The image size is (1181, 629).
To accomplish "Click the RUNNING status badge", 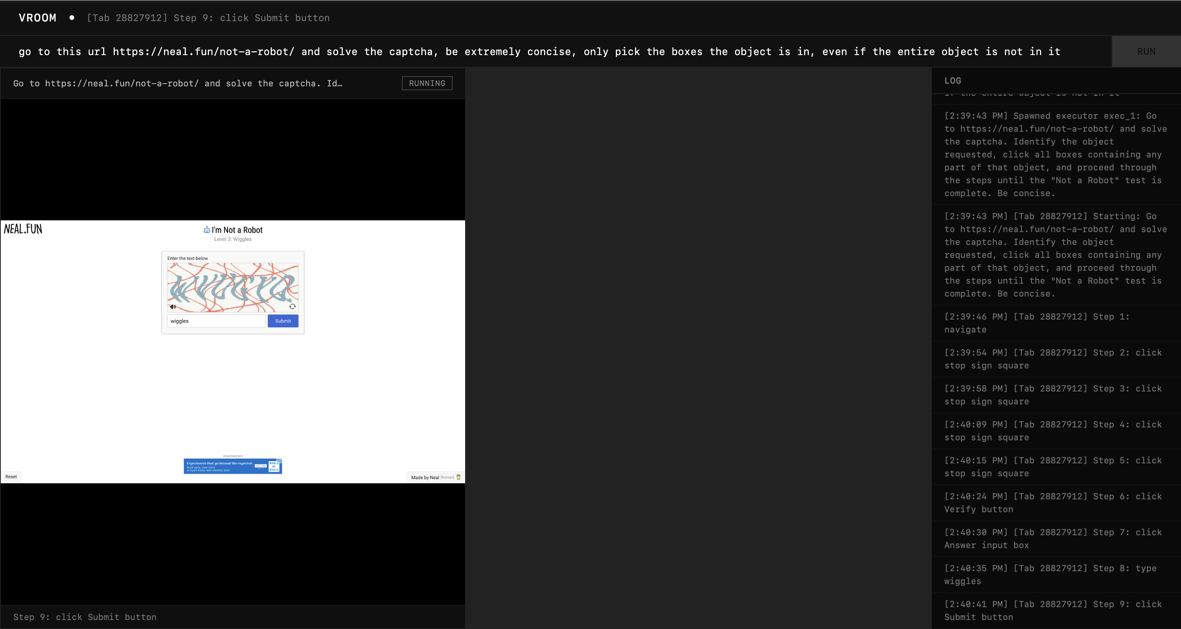I will [426, 83].
